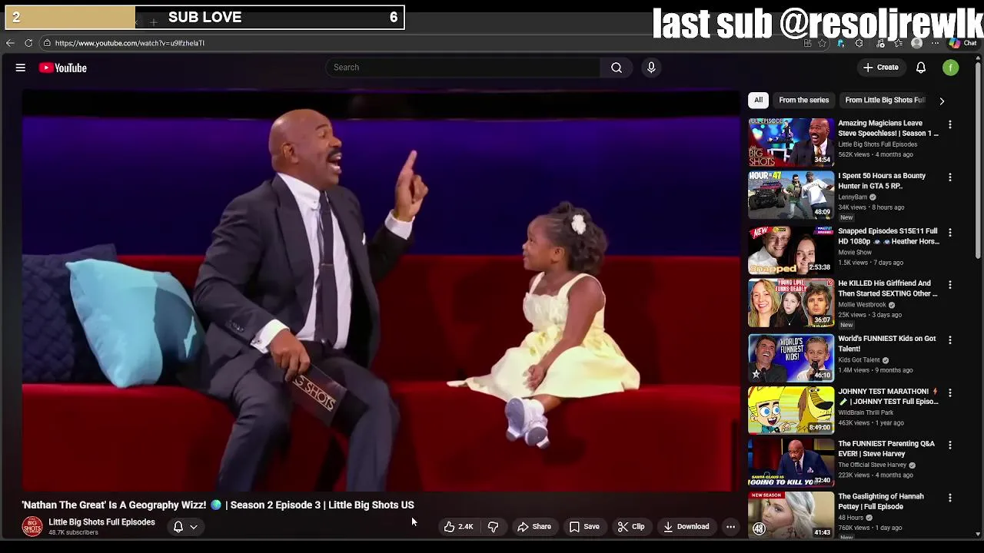Open the YouTube notifications bell in the header
984x553 pixels.
click(x=921, y=68)
